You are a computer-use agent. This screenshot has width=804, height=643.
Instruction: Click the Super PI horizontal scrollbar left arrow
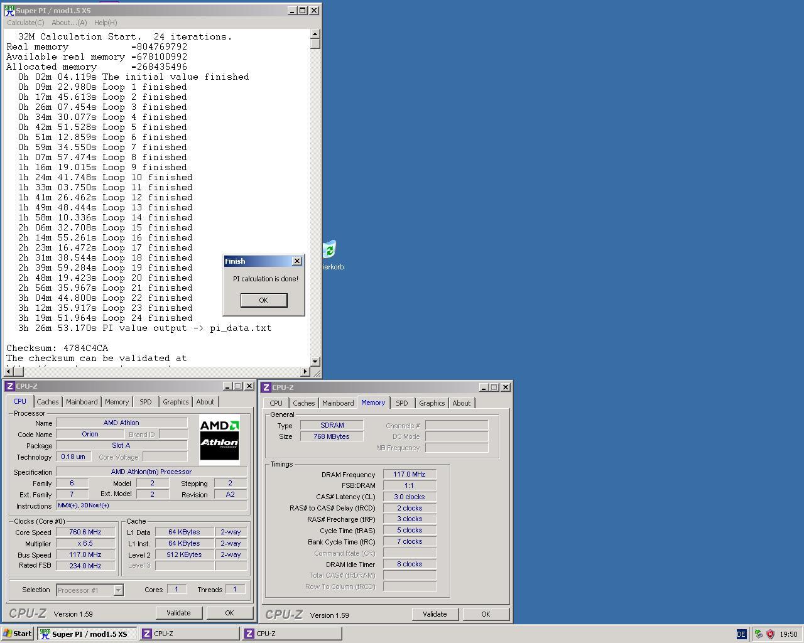click(x=8, y=372)
